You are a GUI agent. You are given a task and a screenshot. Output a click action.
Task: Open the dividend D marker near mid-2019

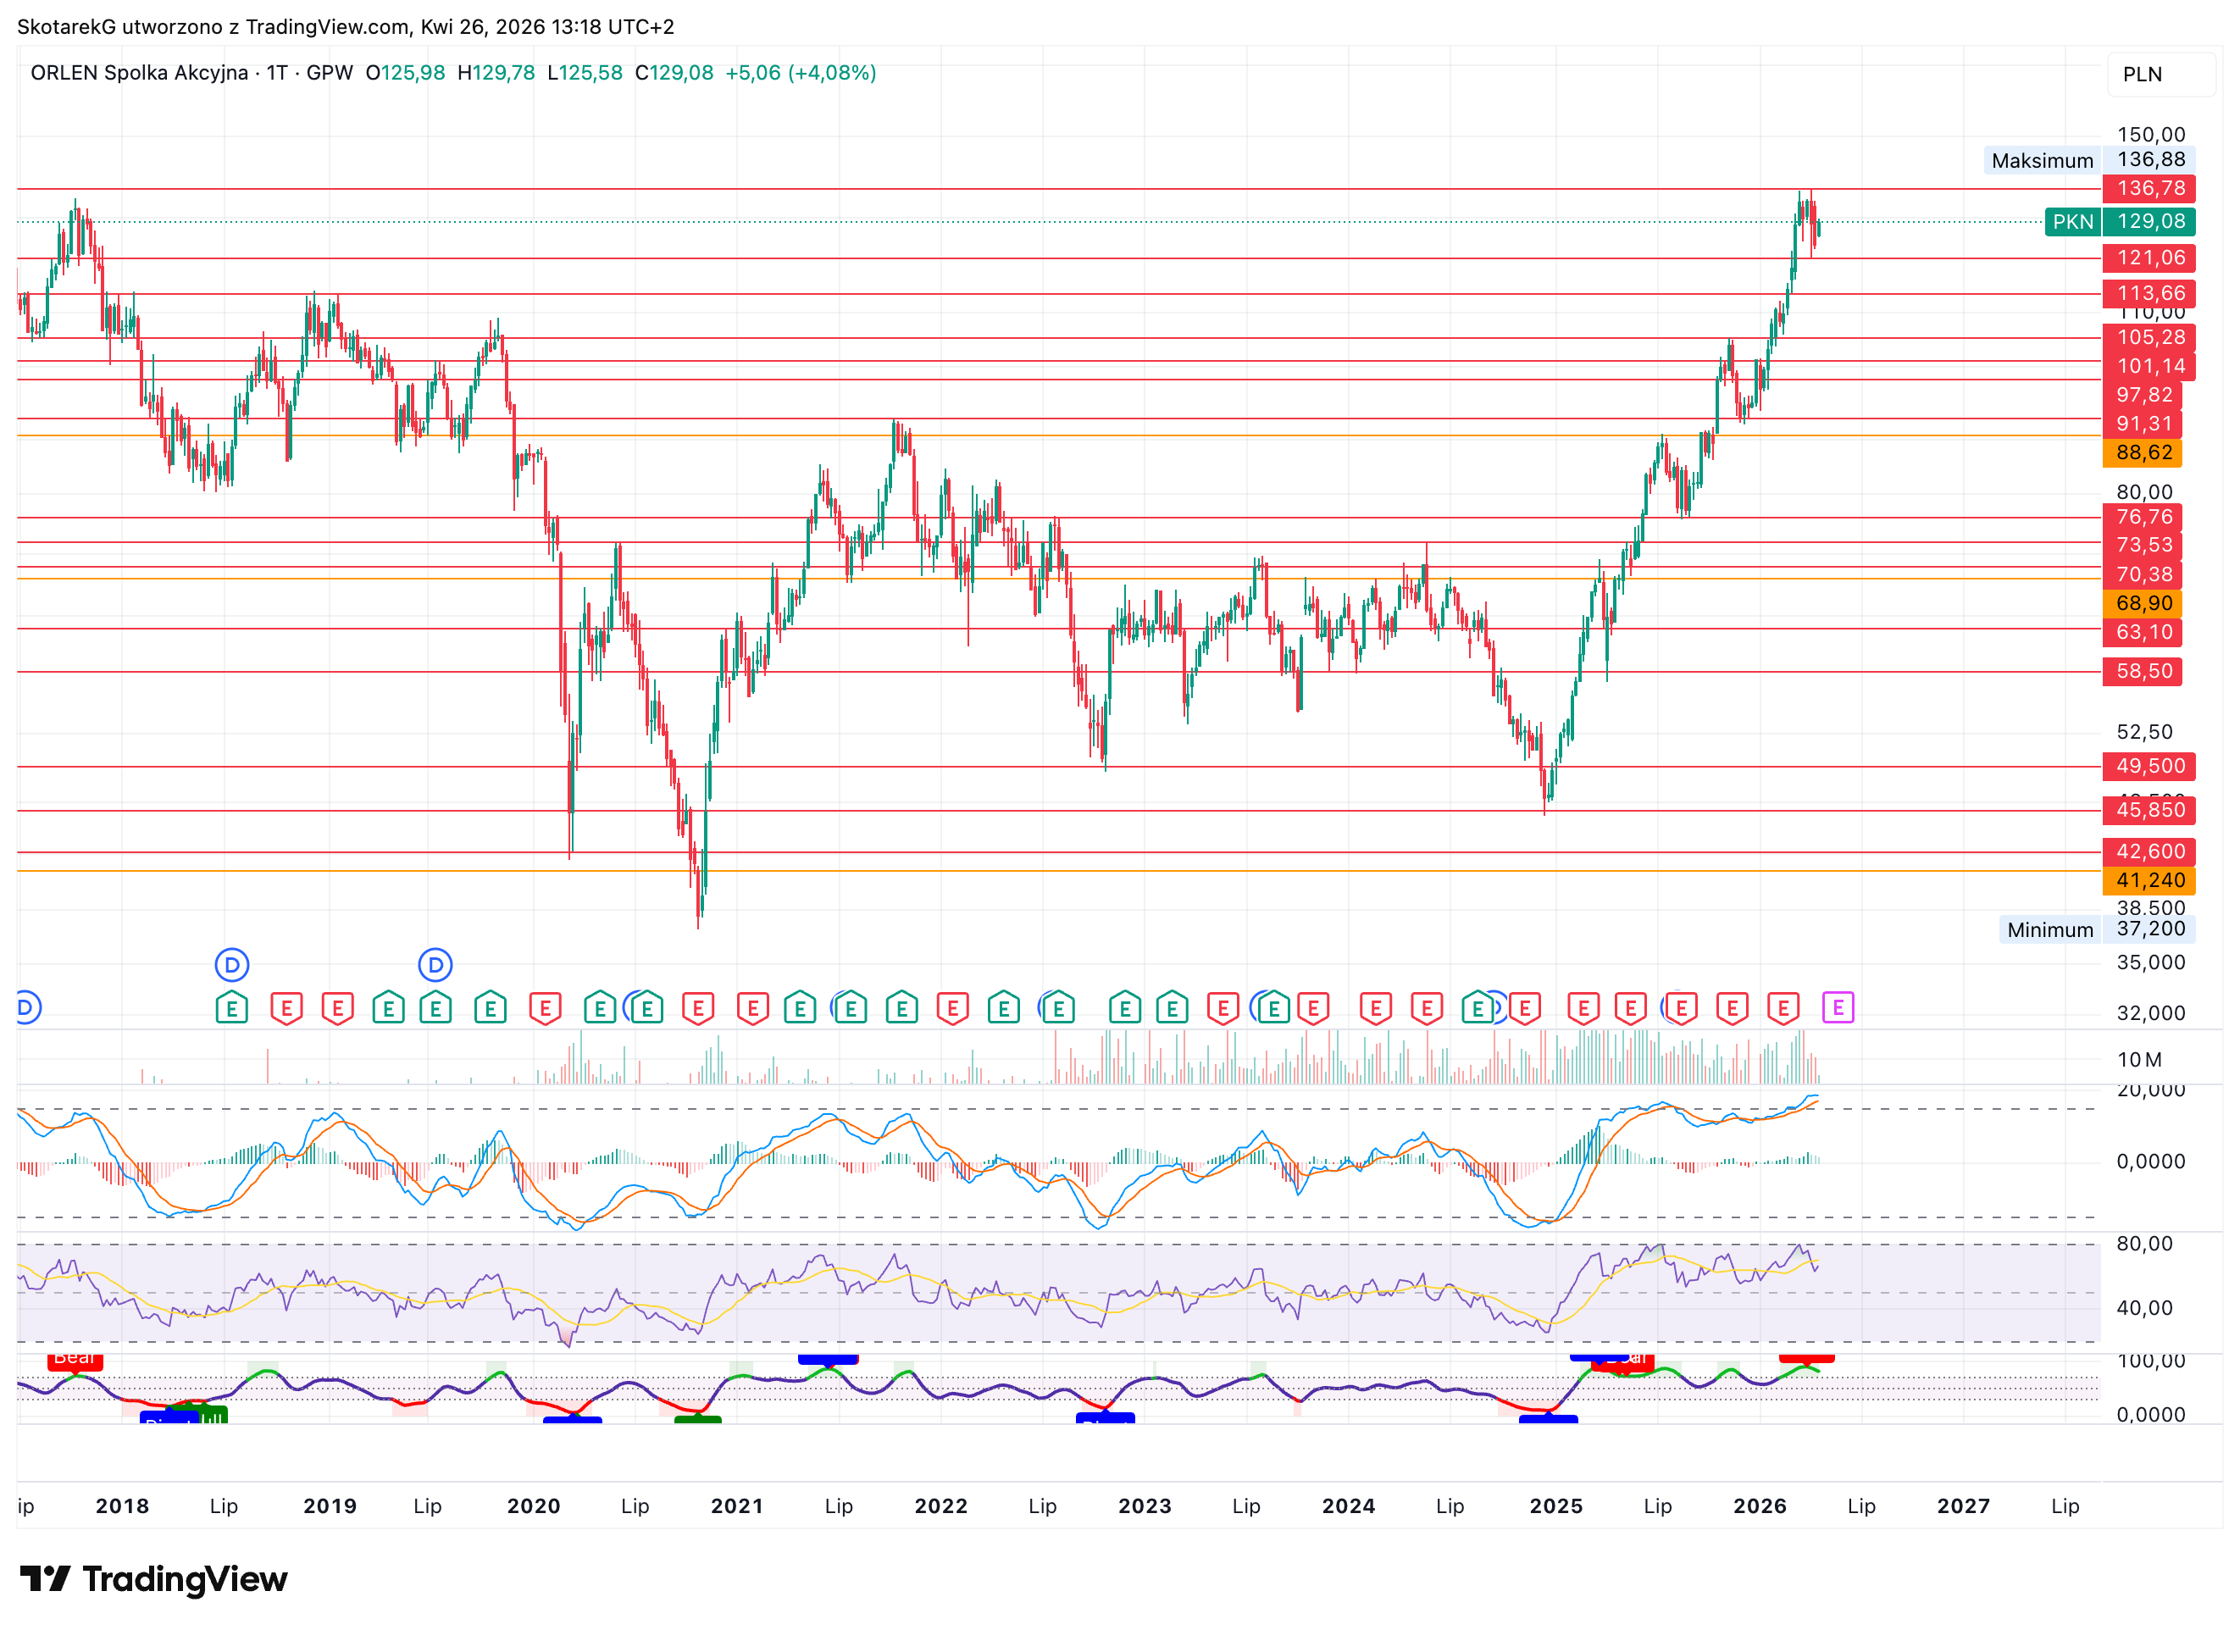tap(435, 965)
